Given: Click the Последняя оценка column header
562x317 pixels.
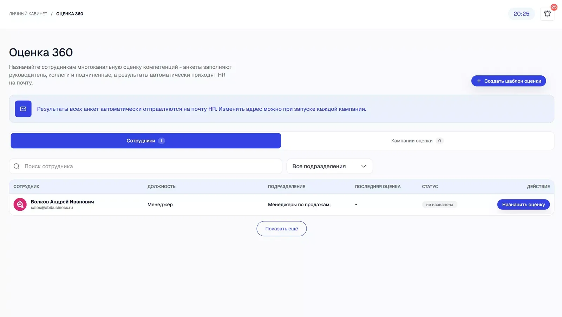Looking at the screenshot, I should tap(378, 187).
